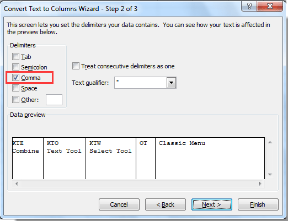Enable the Other delimiter checkbox
288x221 pixels.
click(x=15, y=100)
